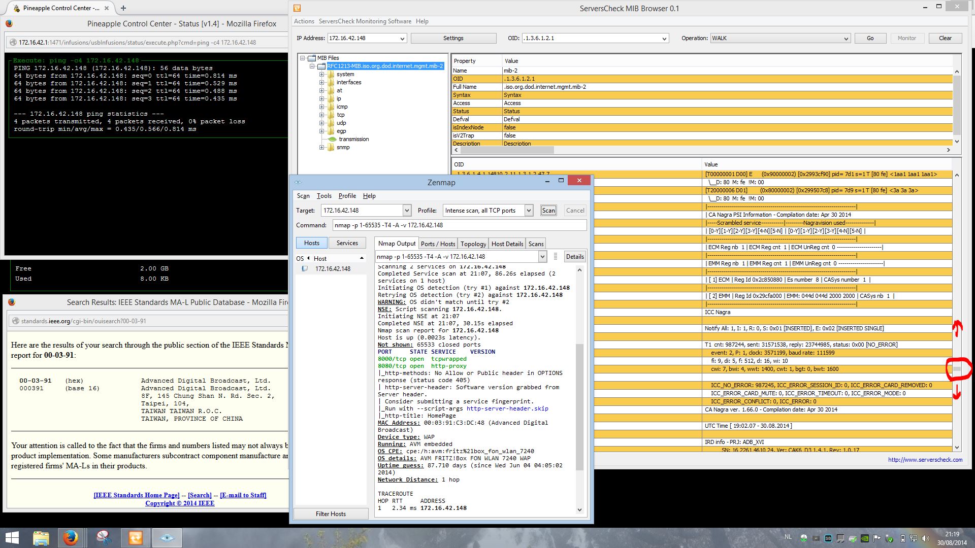975x548 pixels.
Task: Expand the snmp folder in MIB tree
Action: coord(321,147)
